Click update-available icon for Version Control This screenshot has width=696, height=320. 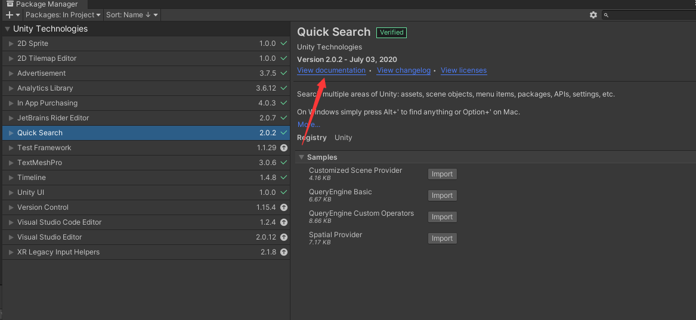pos(284,207)
